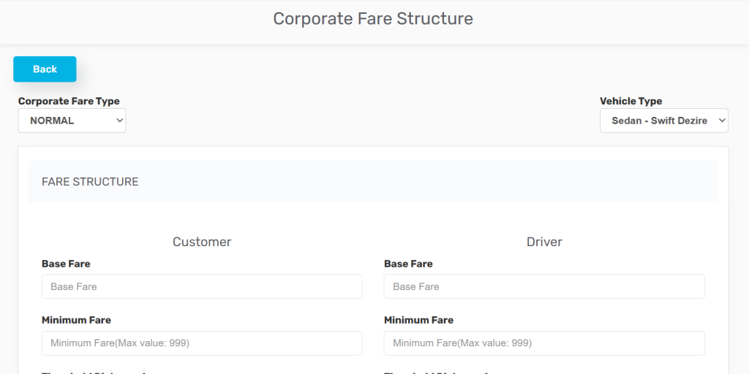Click the Vehicle Type label

[x=631, y=102]
